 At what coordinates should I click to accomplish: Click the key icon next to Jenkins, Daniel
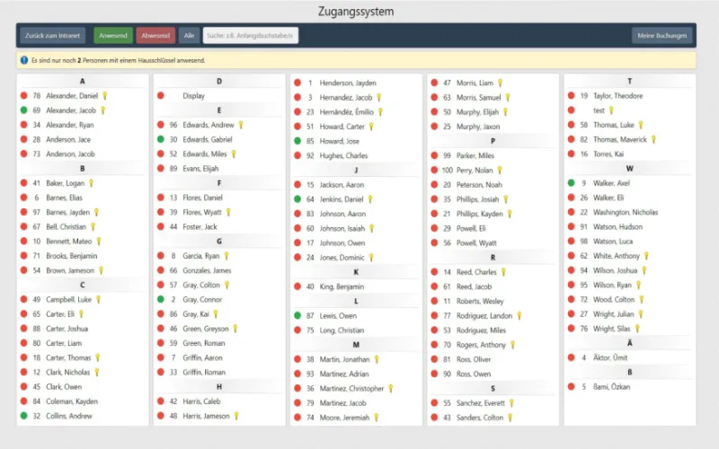[x=369, y=199]
